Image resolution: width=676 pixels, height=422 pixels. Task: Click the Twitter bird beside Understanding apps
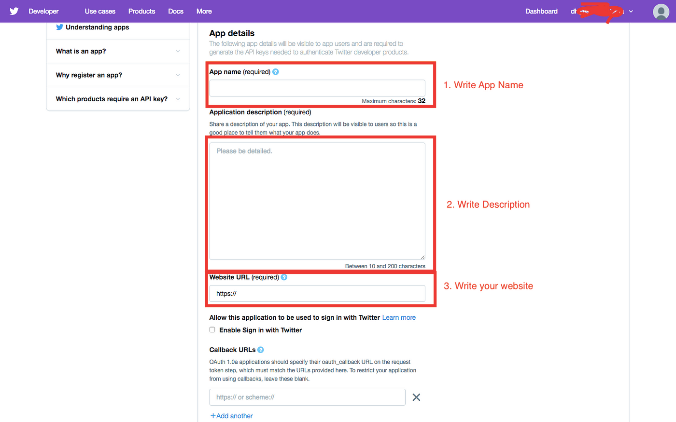59,27
